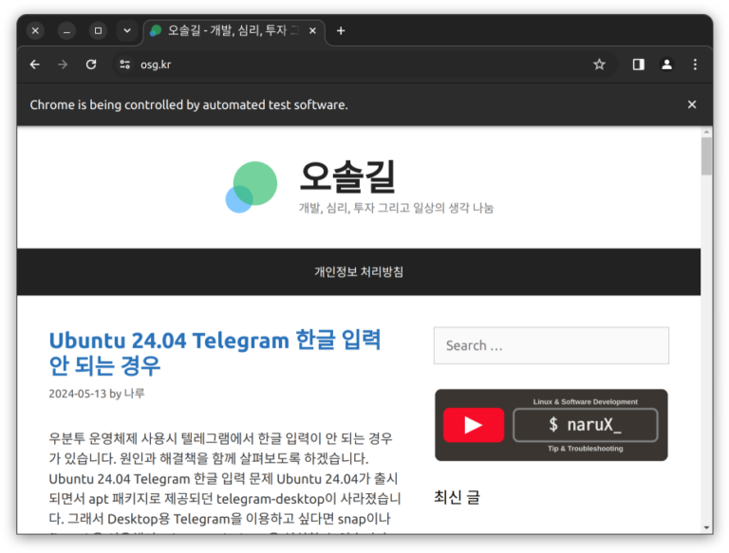Bookmark this page with the star icon
Screen dimensions: 729x553
tap(599, 65)
